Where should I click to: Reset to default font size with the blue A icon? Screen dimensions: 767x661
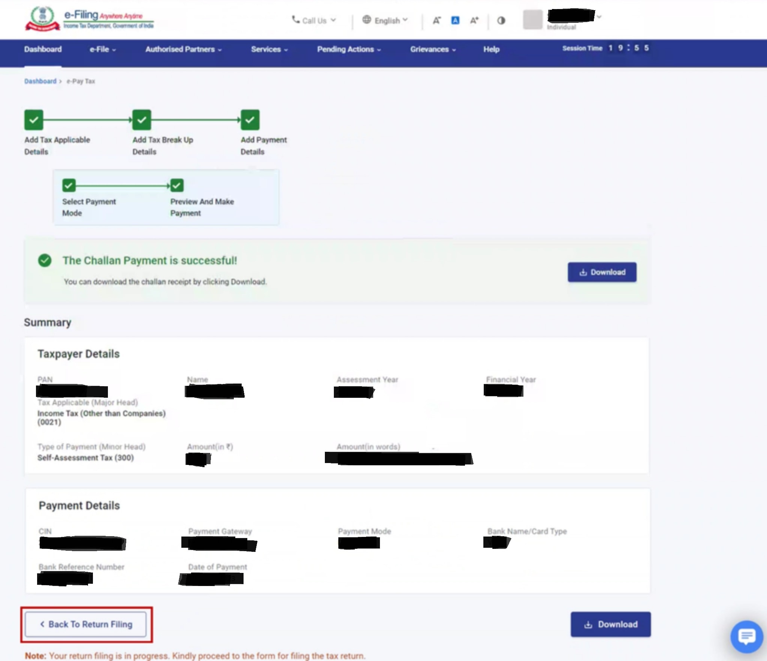click(455, 21)
